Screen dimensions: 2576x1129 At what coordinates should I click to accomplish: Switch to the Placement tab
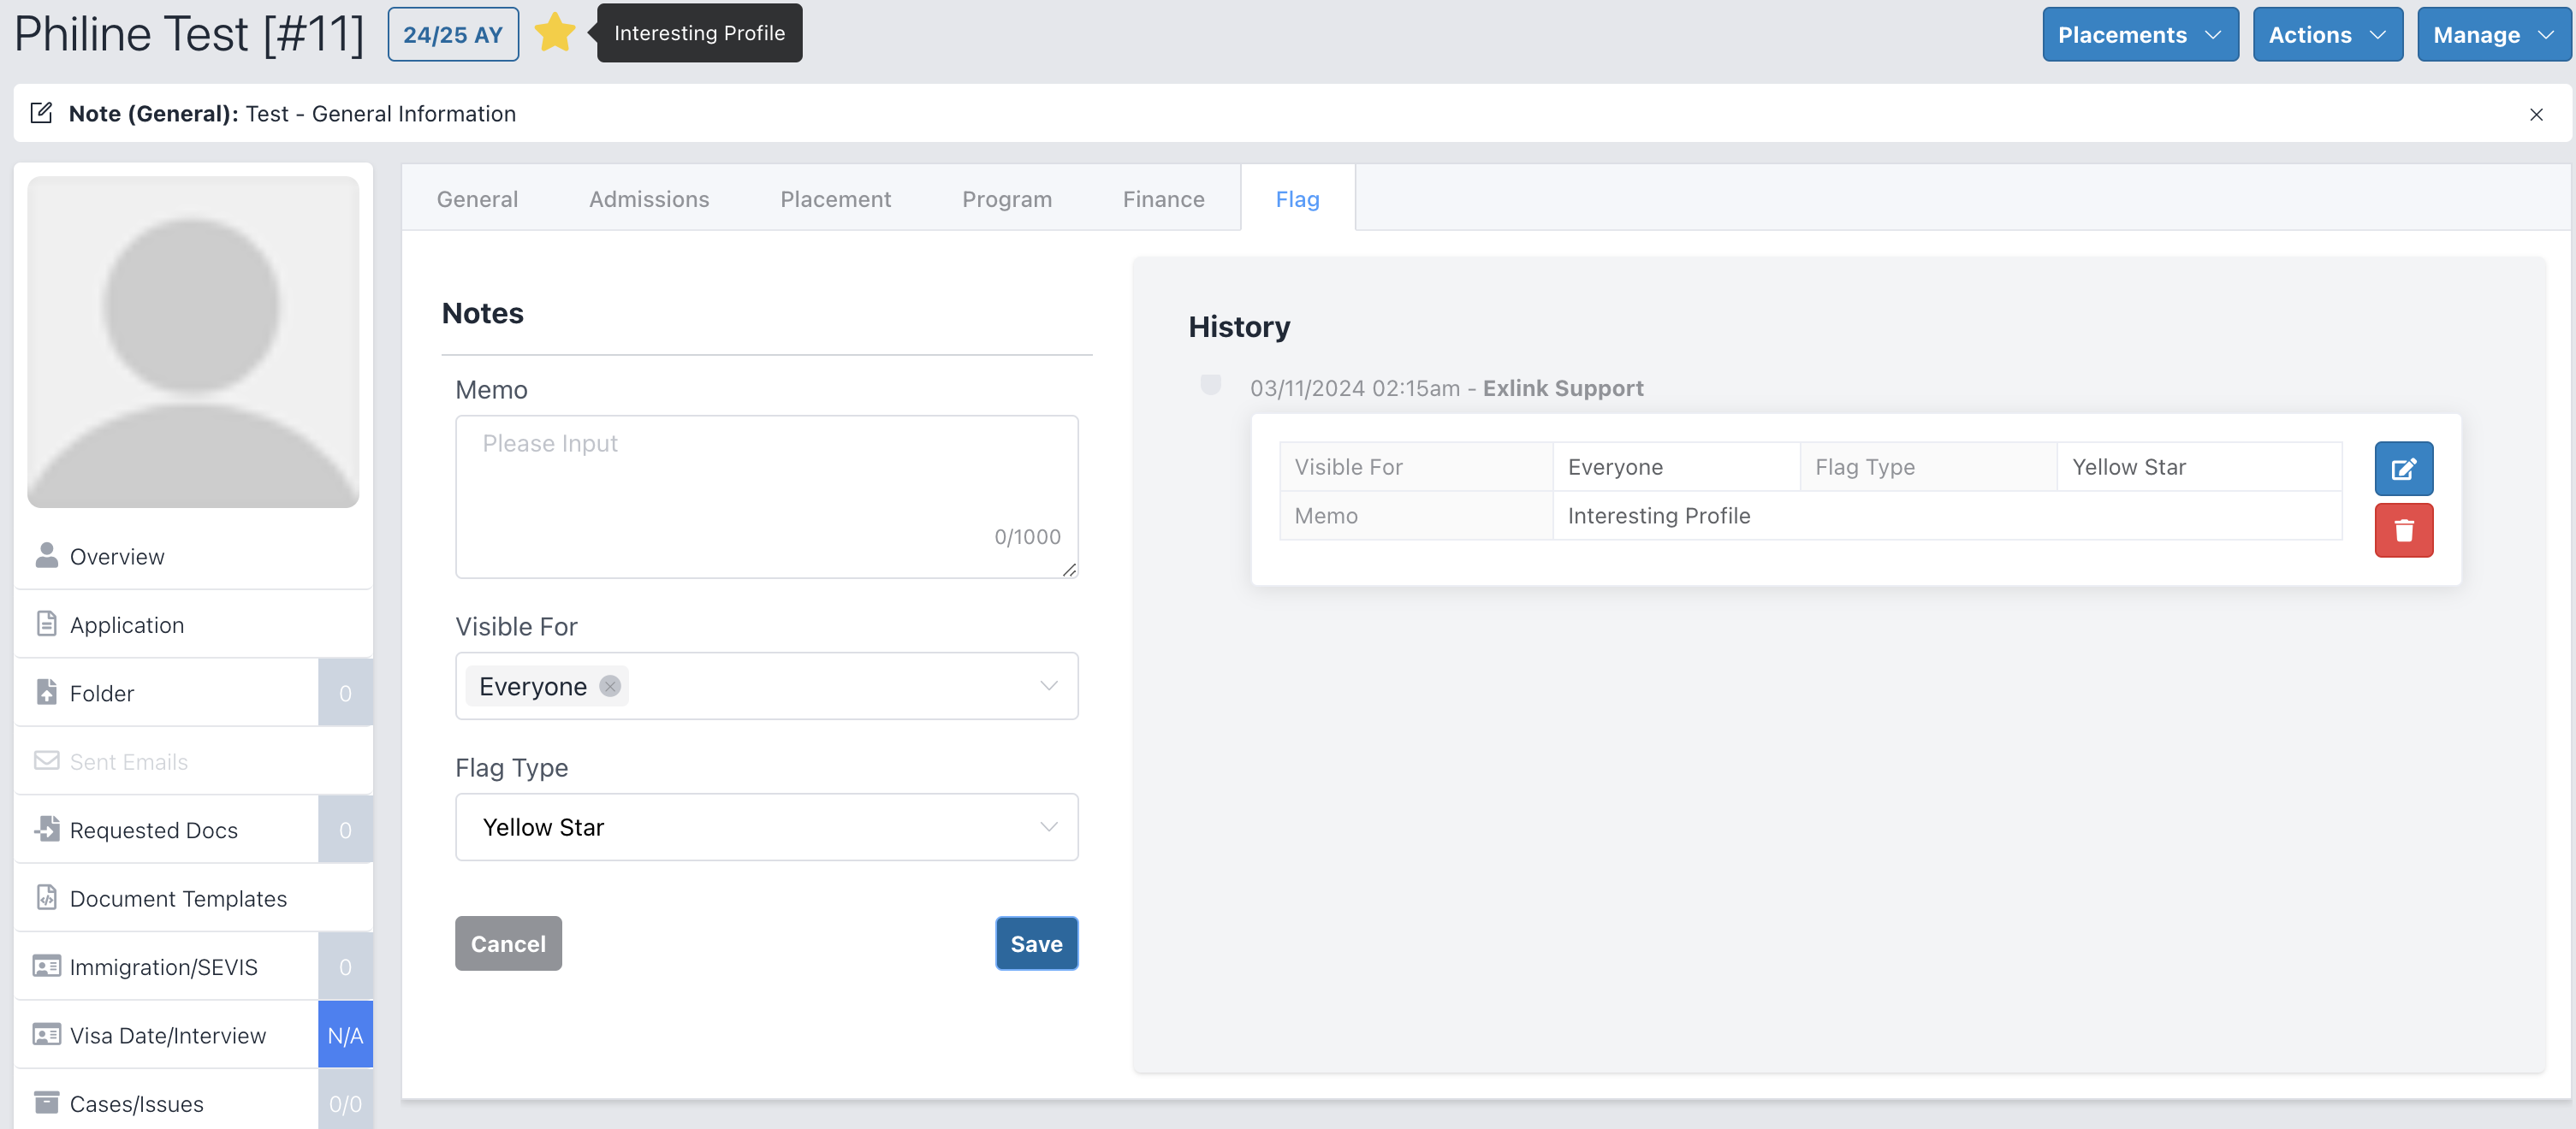click(x=835, y=198)
